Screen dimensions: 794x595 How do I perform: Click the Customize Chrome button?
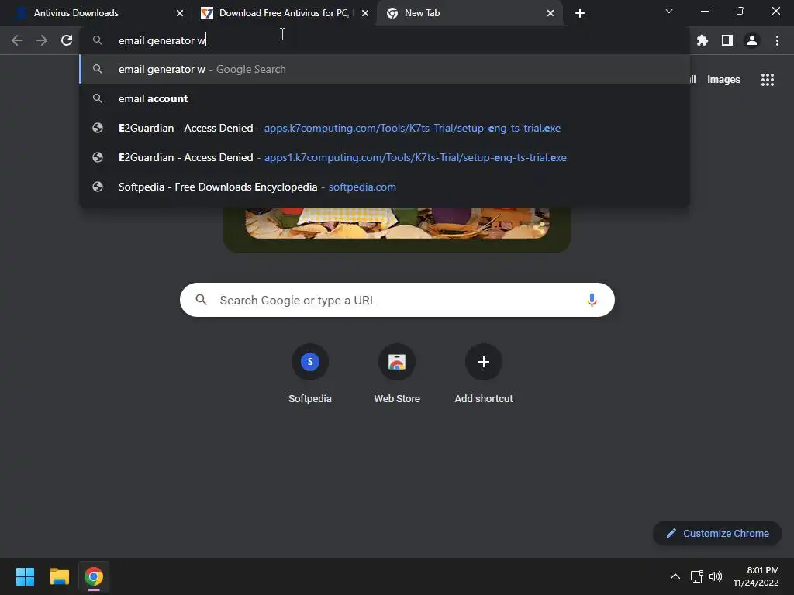717,533
